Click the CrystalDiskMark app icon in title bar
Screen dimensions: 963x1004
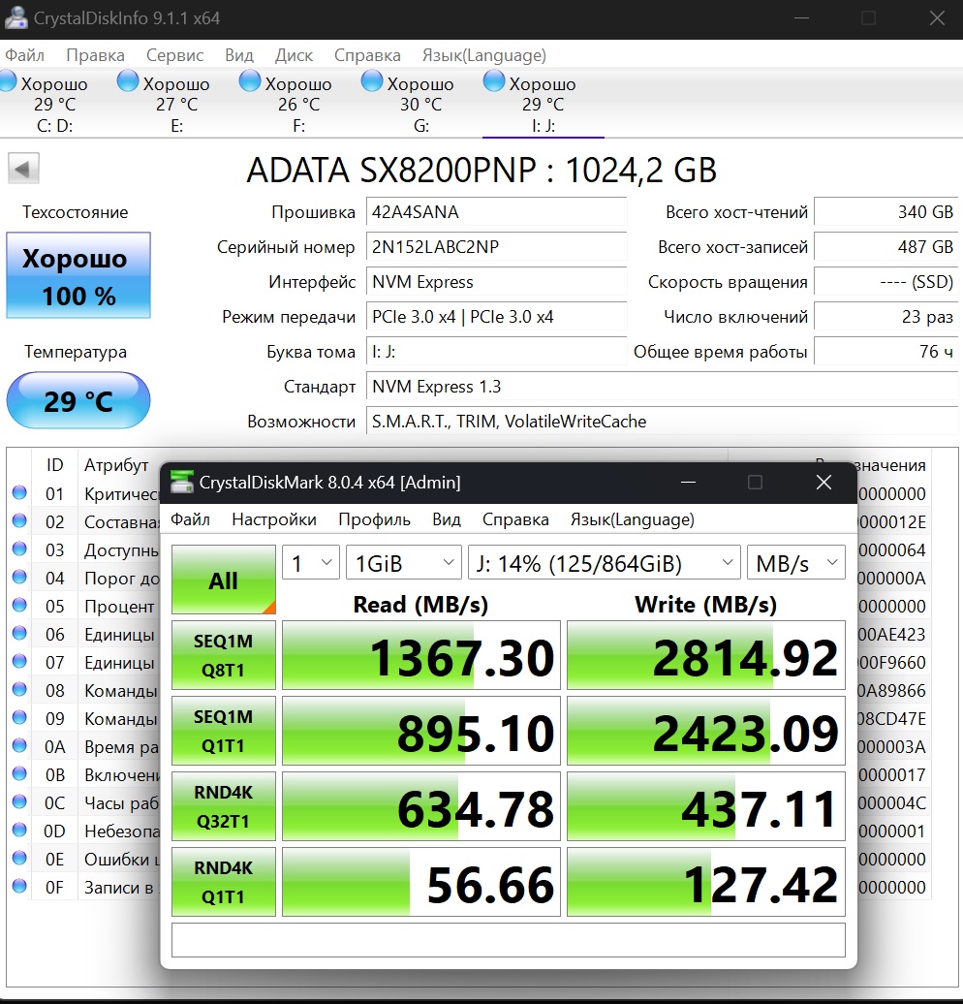(182, 483)
